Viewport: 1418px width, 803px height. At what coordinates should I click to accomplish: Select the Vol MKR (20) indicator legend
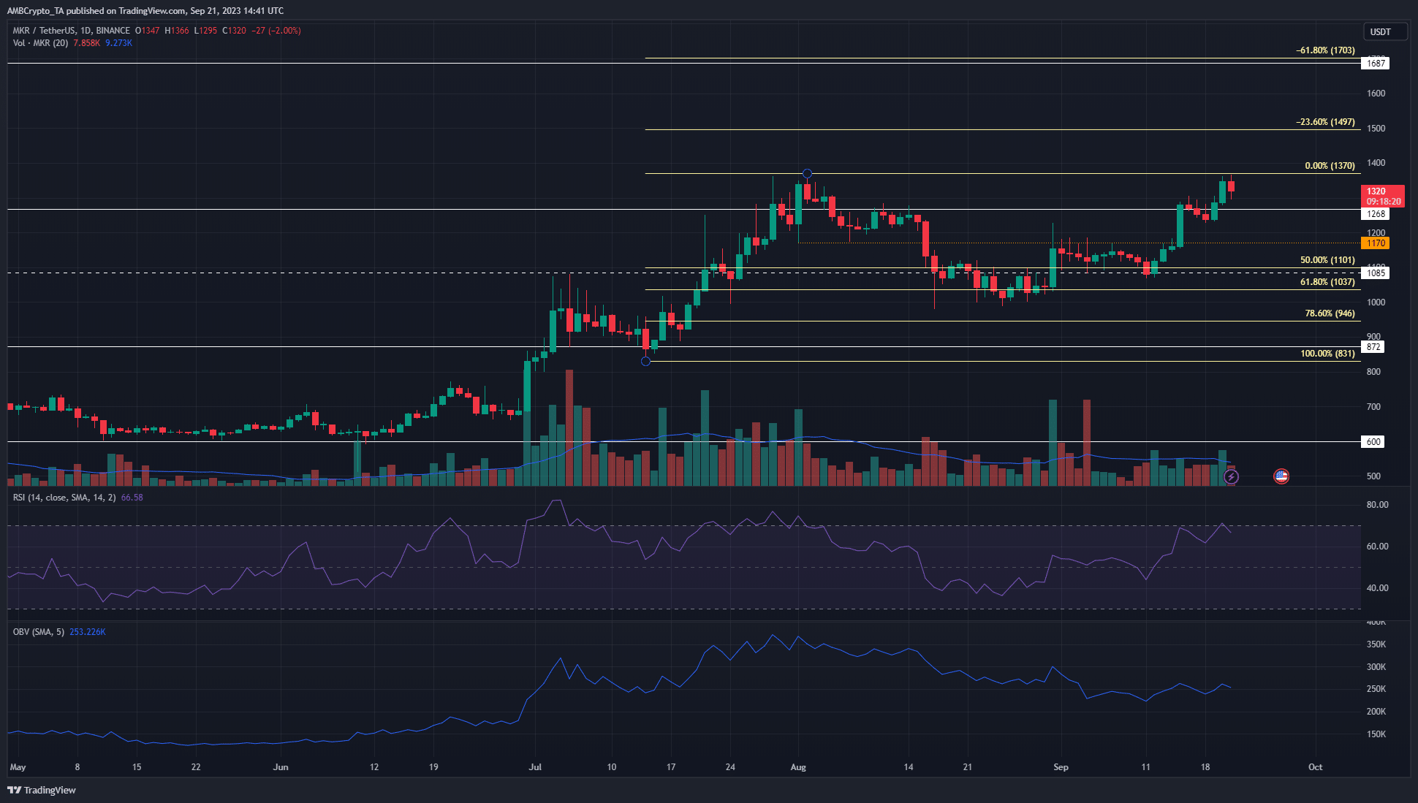coord(41,43)
